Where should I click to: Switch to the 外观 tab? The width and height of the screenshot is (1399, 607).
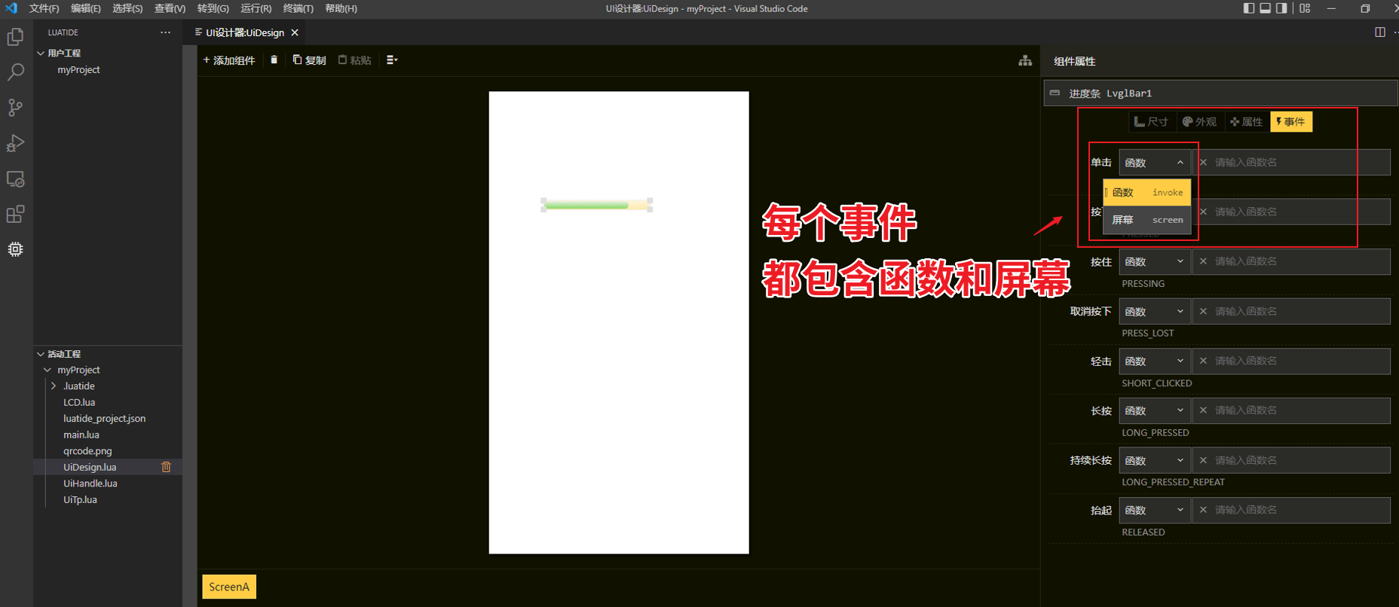pyautogui.click(x=1199, y=122)
